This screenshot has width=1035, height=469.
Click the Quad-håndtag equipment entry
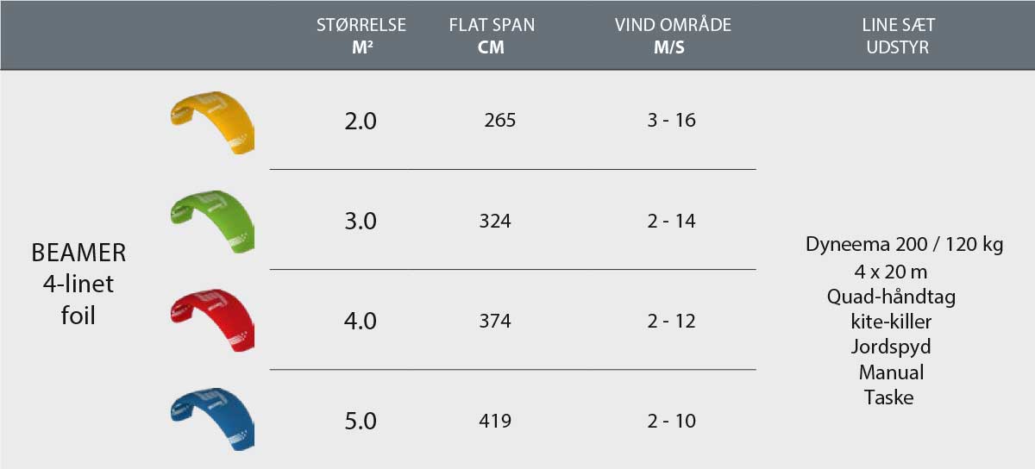coord(891,297)
